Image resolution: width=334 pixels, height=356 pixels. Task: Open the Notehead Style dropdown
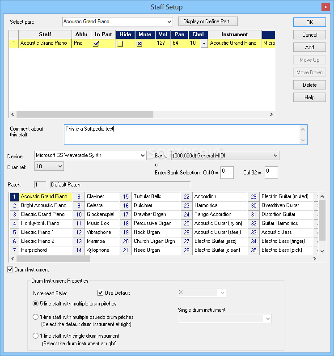tap(222, 293)
